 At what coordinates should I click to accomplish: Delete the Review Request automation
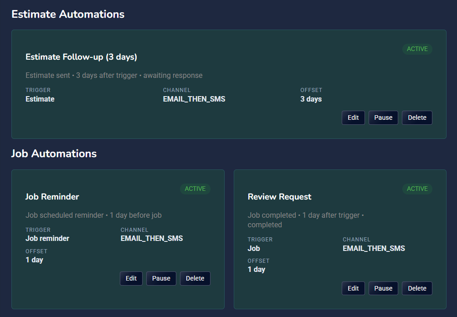(x=417, y=288)
